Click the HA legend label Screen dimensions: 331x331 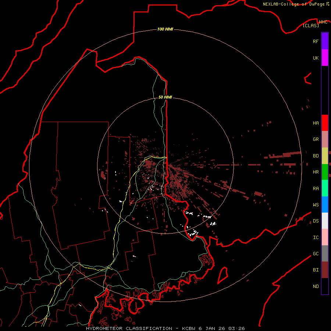[x=316, y=123]
